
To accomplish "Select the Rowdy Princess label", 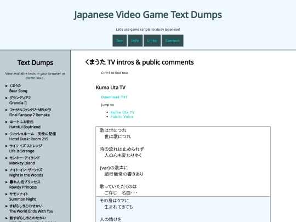I will point(23,187).
